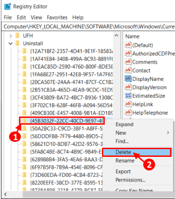Select key {58621D10-8DB7-42D2-9576

point(66,144)
